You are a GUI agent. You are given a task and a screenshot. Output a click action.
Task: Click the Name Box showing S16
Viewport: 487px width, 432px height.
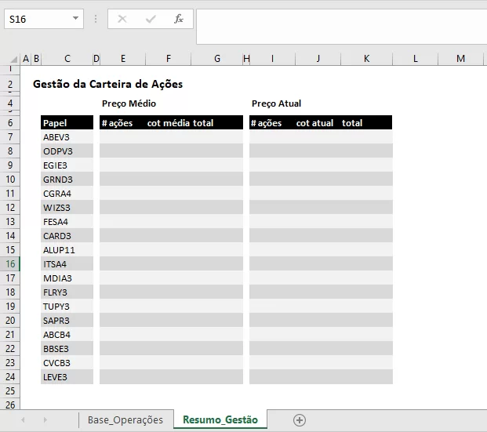tap(36, 19)
